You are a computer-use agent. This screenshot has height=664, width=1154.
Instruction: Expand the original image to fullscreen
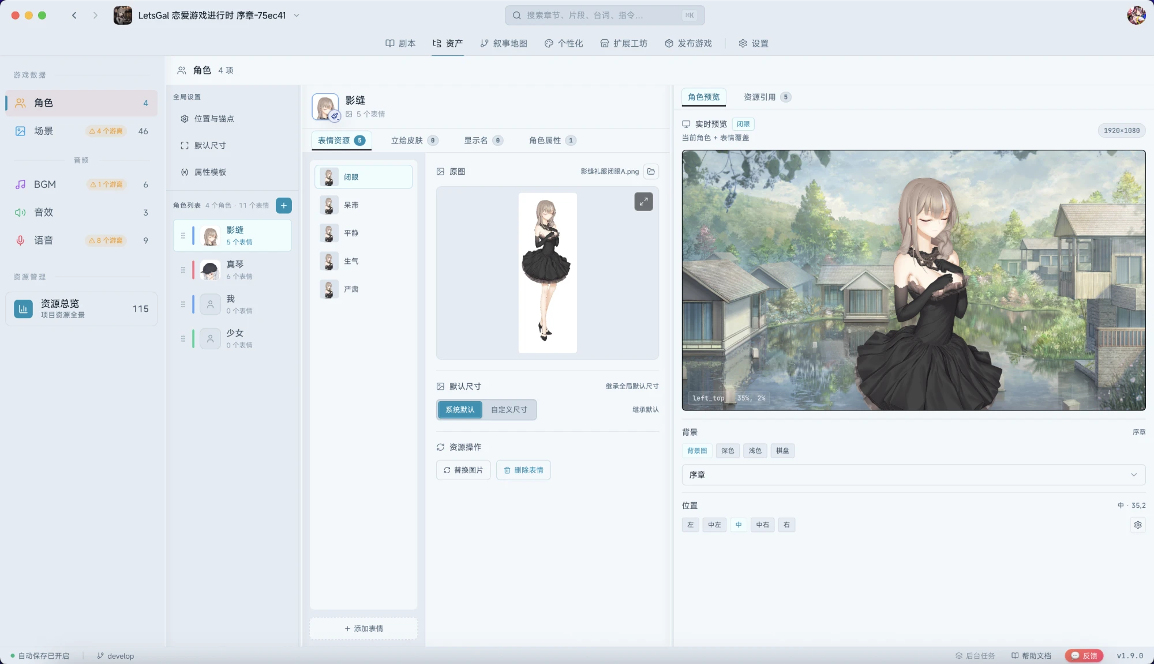tap(644, 202)
